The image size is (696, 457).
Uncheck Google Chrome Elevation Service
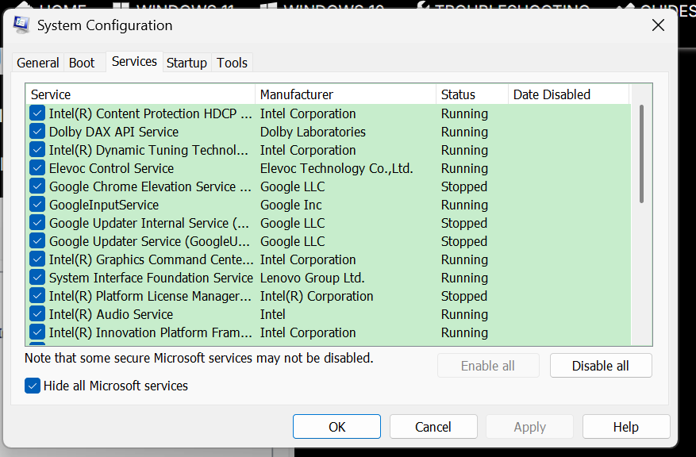(x=37, y=186)
